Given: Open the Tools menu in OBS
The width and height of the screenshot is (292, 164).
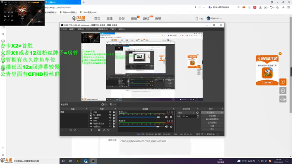Looking at the screenshot, I should tap(113, 29).
